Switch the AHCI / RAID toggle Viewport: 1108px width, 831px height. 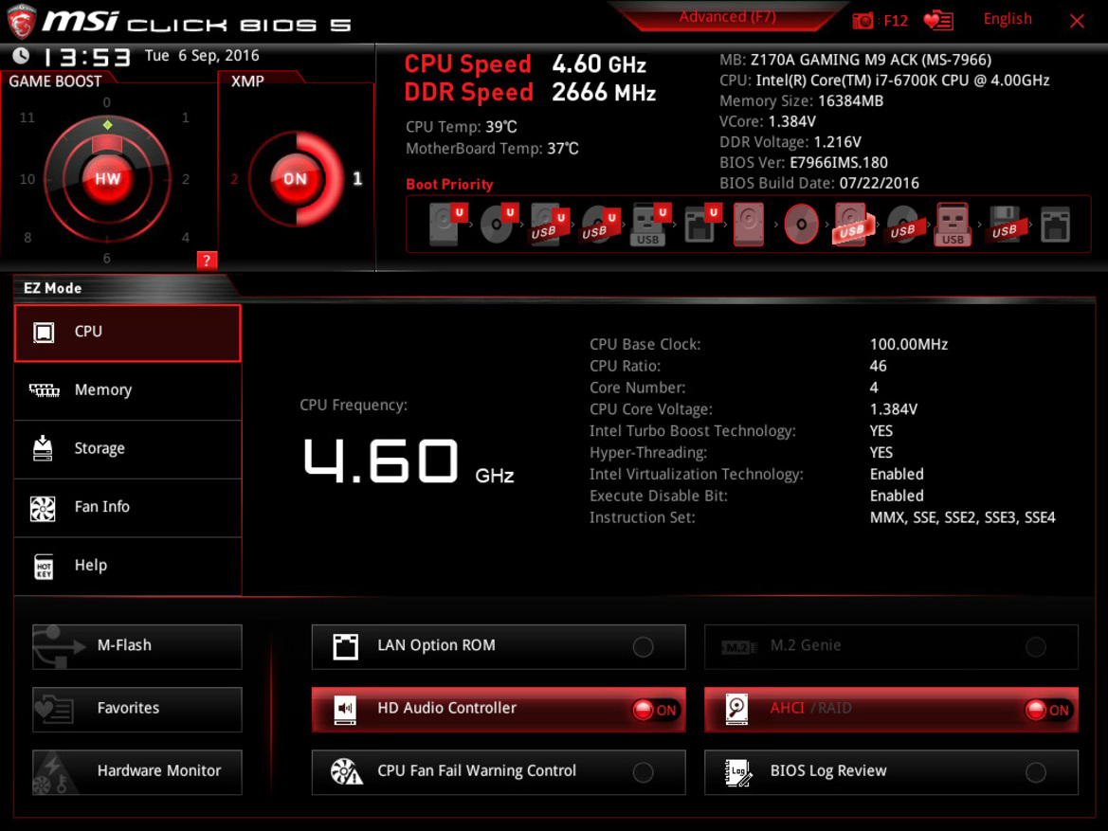(1048, 710)
